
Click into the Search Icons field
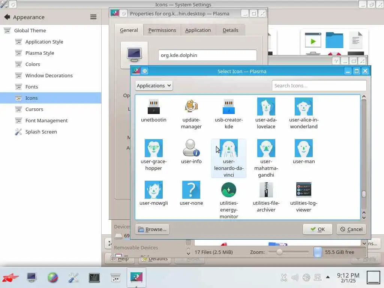click(319, 85)
